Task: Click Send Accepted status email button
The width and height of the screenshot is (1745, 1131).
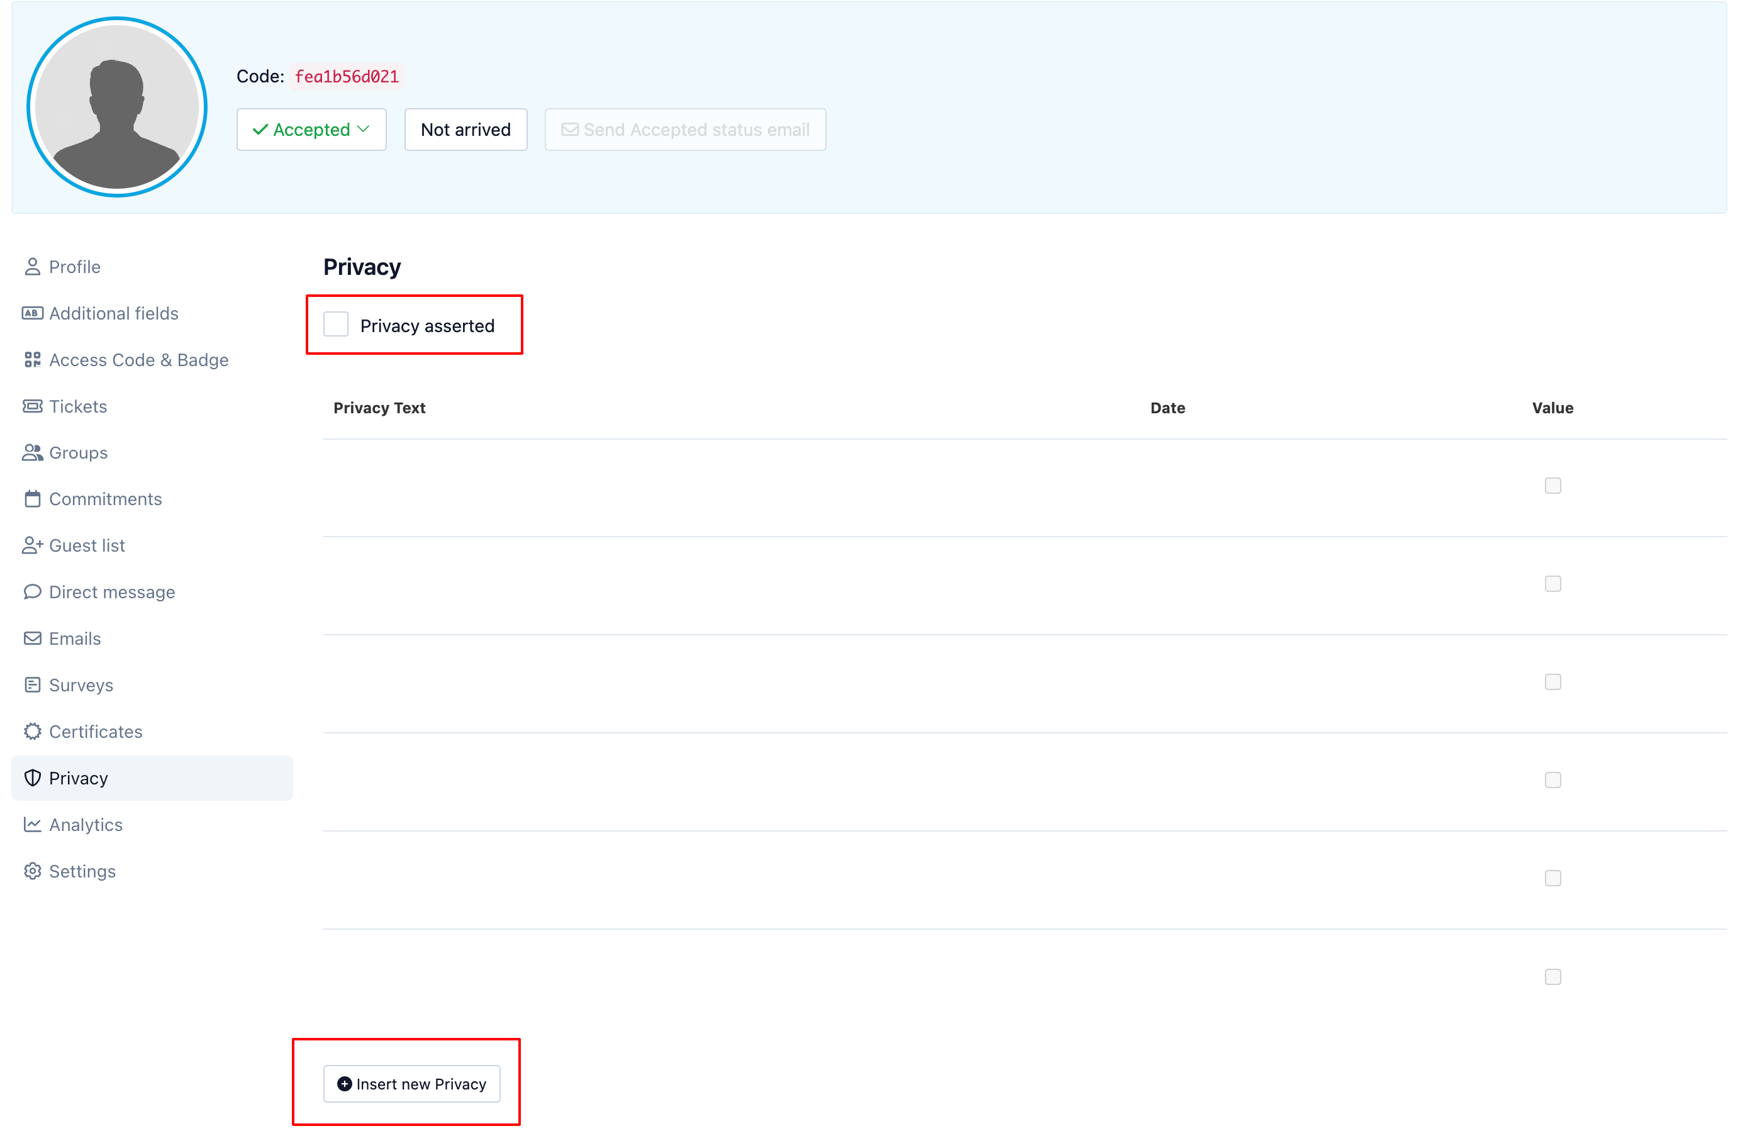Action: point(685,130)
